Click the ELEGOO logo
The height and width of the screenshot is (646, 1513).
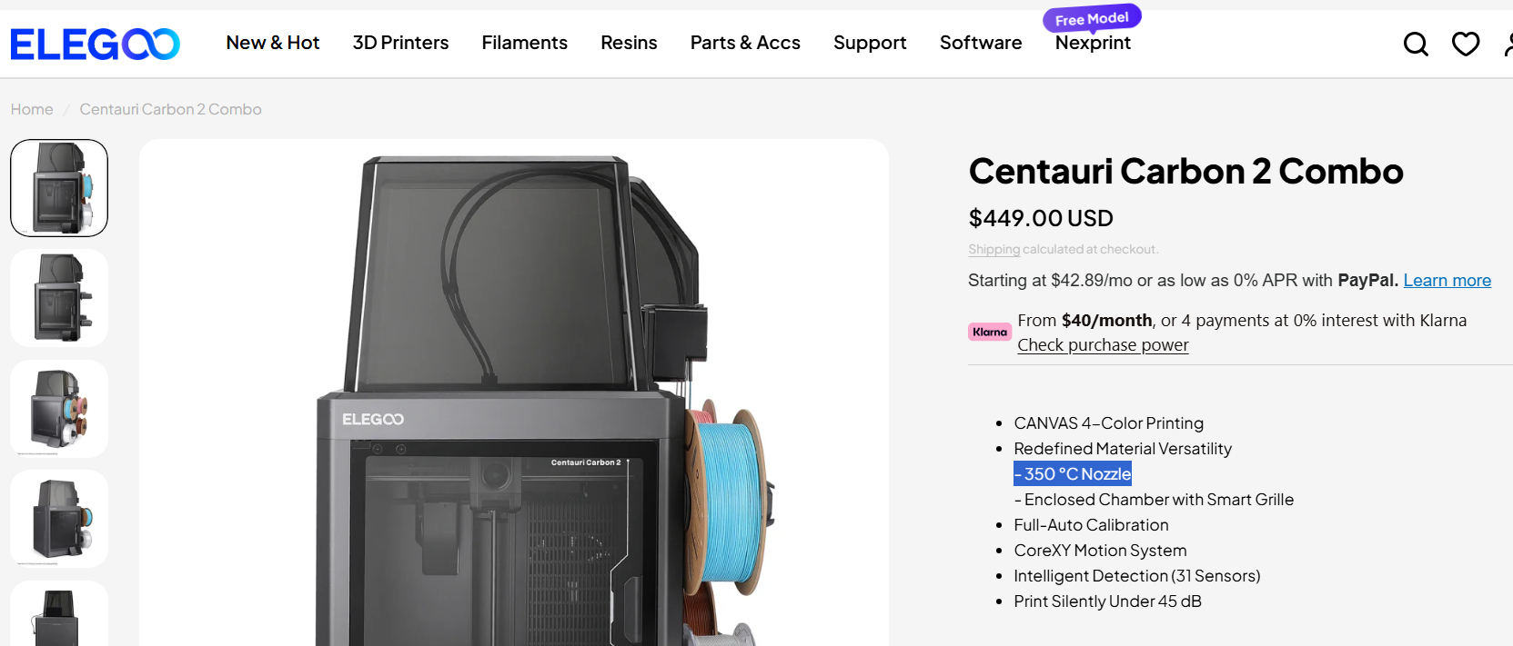95,44
